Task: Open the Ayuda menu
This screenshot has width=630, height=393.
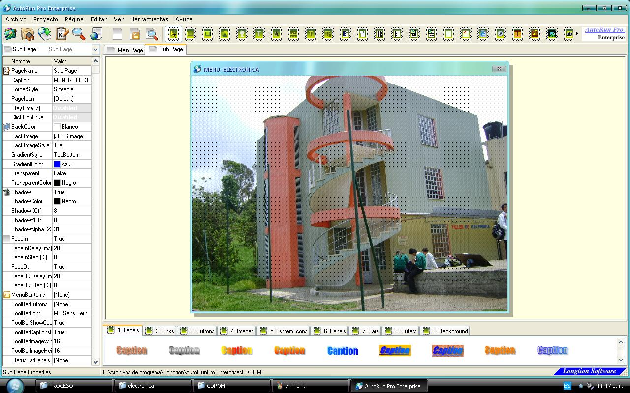Action: click(x=184, y=19)
